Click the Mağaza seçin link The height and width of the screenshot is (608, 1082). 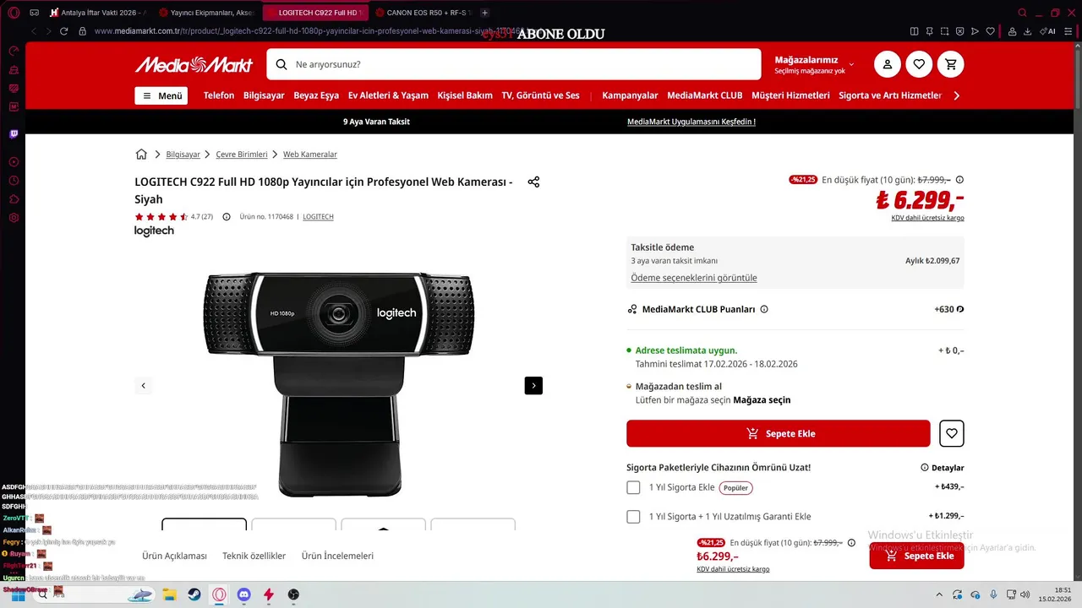tap(762, 400)
